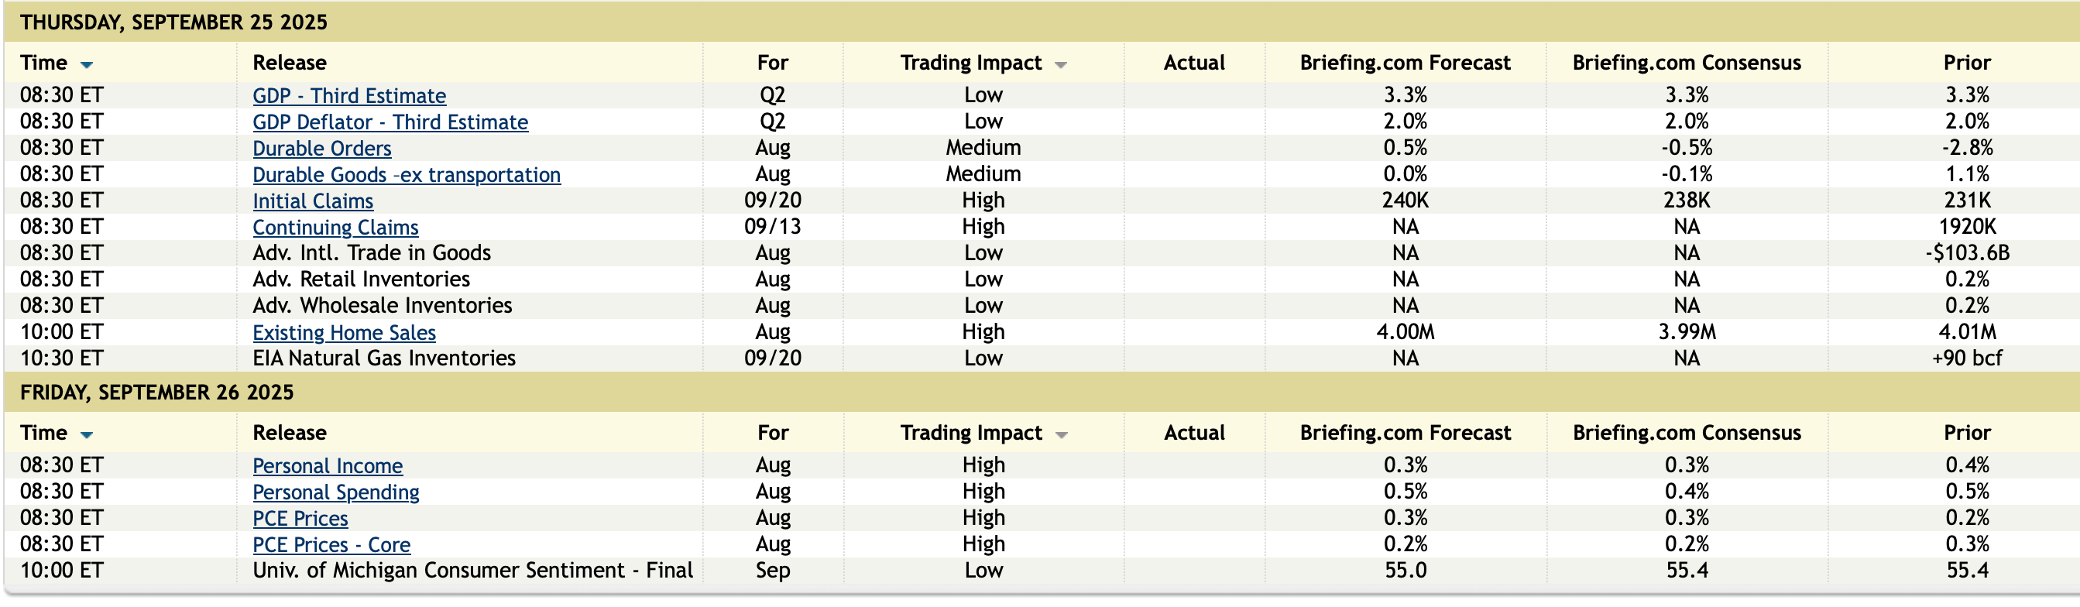
Task: Follow the Personal Spending link
Action: coord(336,492)
